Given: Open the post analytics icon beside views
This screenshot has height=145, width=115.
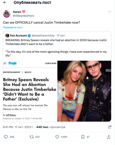Looking at the screenshot, I should coord(110,127).
